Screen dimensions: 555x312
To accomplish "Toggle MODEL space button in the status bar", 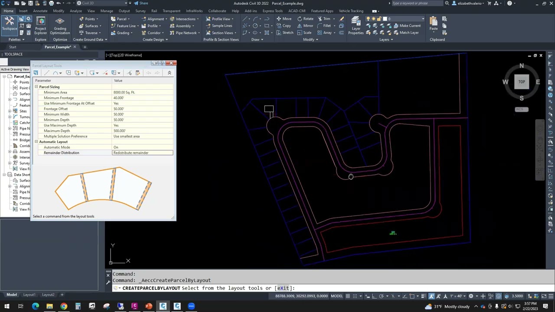I will [x=336, y=296].
